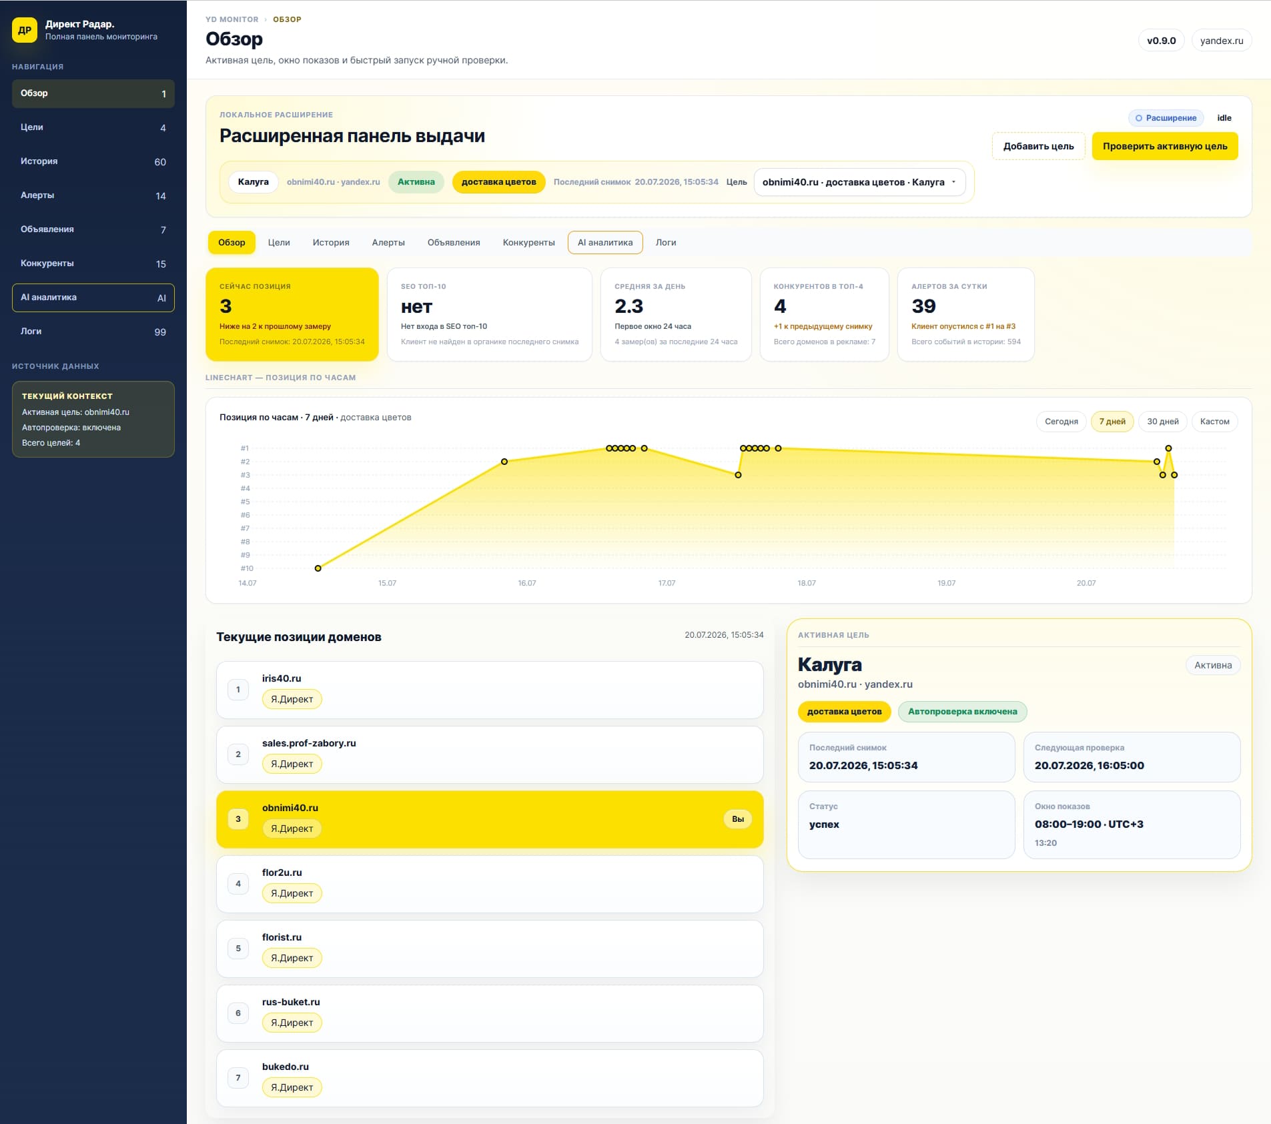
Task: Click the Последний снимок info box
Action: coord(906,757)
